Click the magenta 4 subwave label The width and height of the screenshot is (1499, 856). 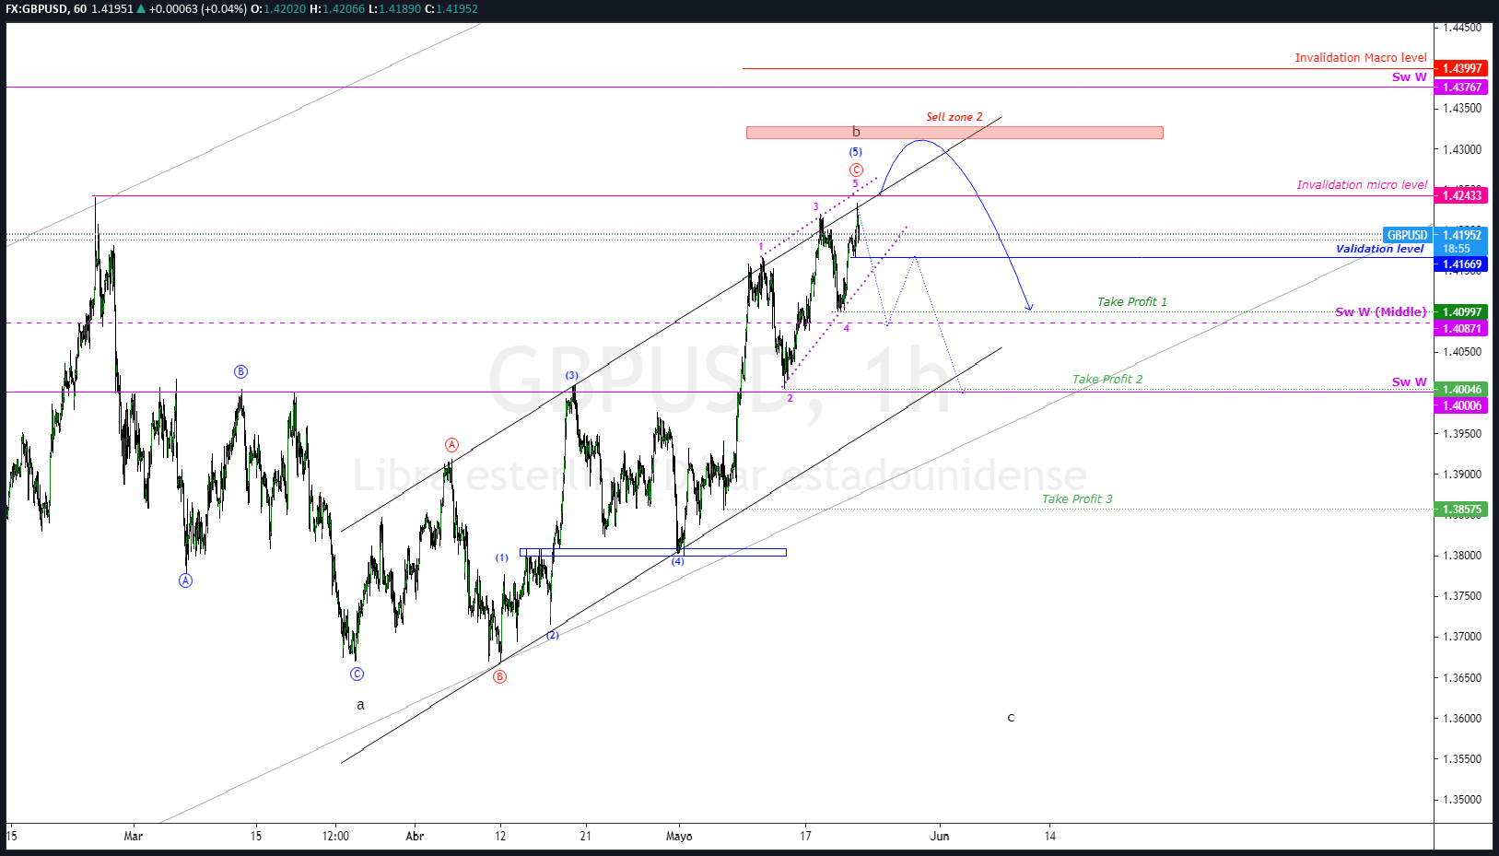point(846,327)
